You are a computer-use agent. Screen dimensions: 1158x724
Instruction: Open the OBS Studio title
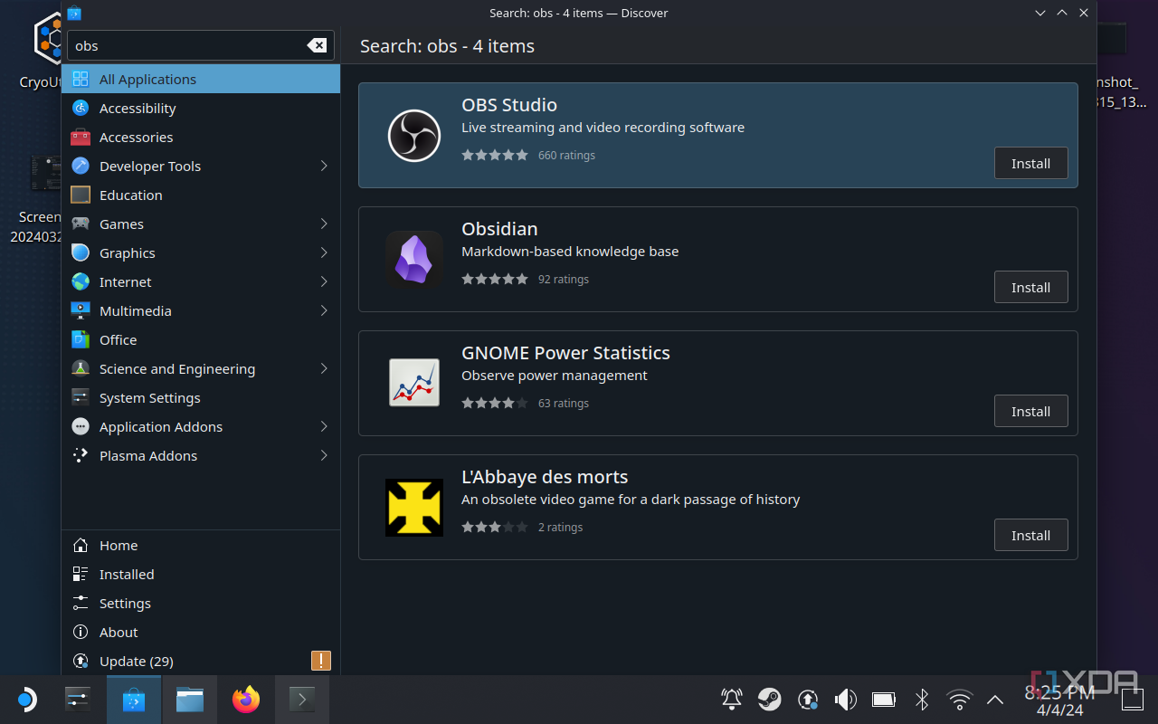tap(509, 105)
